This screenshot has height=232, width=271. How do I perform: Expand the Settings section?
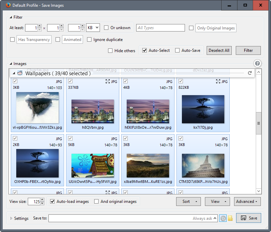tap(11, 218)
